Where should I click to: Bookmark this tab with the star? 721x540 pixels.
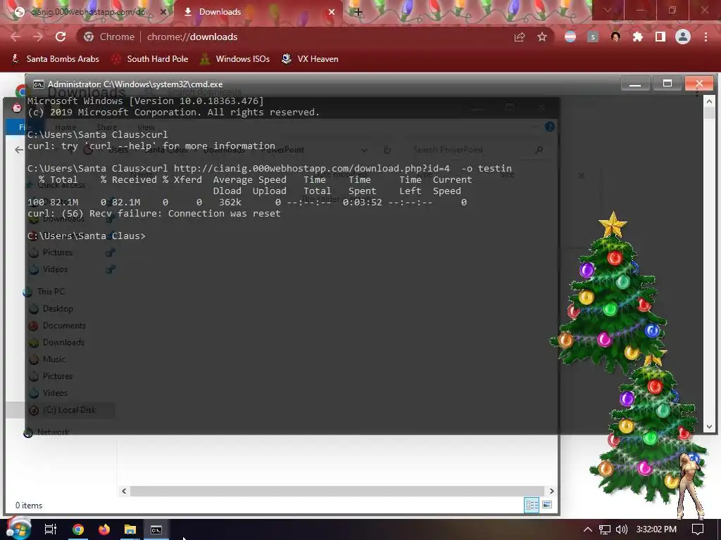click(542, 37)
